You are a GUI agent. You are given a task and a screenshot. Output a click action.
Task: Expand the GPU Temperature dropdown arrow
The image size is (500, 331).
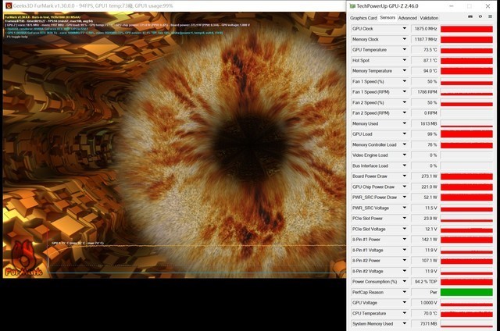click(405, 50)
